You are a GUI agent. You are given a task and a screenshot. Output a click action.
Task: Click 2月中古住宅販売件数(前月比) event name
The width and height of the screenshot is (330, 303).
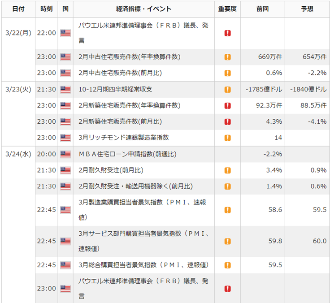120,73
